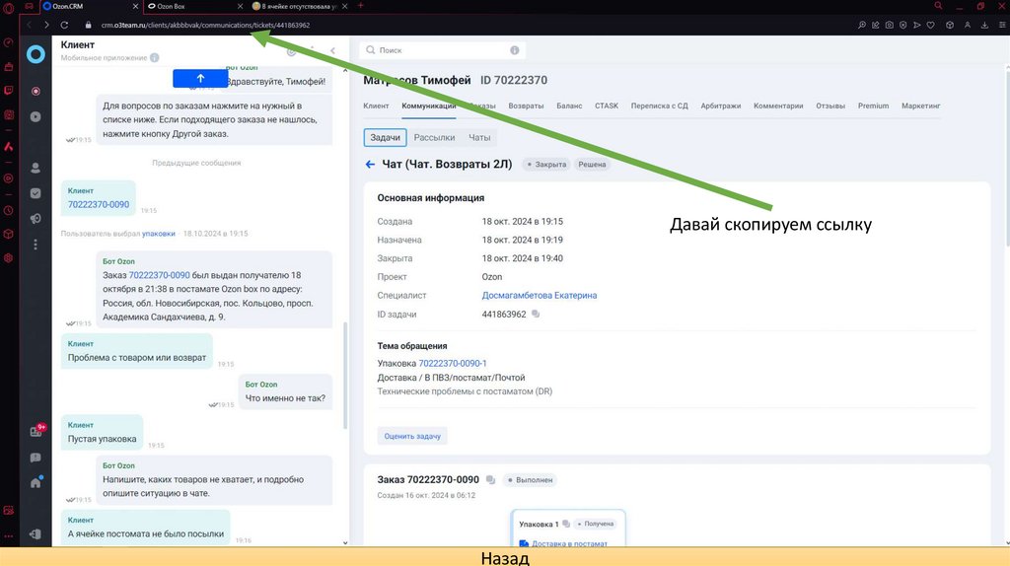The height and width of the screenshot is (566, 1010).
Task: Click the heart bookmark icon in the address bar
Action: click(x=931, y=25)
